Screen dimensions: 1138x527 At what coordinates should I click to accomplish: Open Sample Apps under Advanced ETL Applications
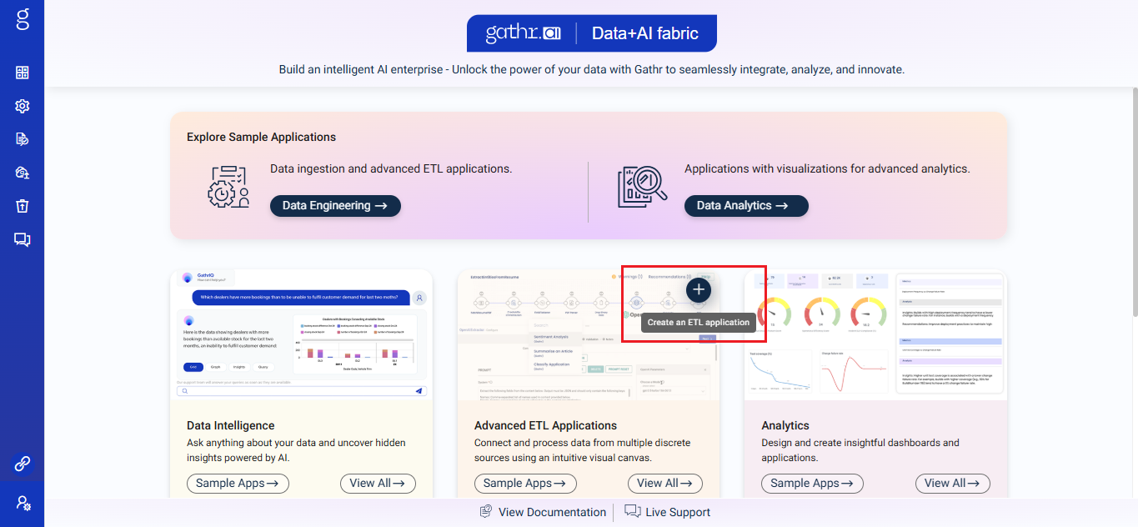pos(524,483)
